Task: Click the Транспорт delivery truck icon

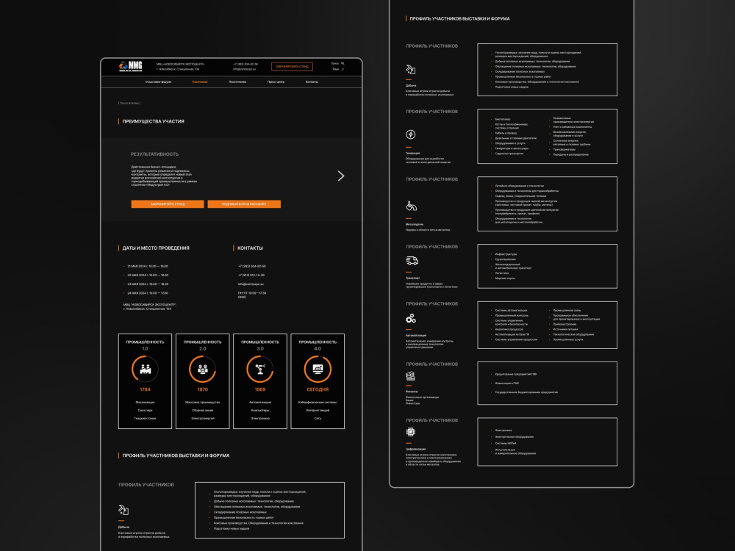Action: 412,261
